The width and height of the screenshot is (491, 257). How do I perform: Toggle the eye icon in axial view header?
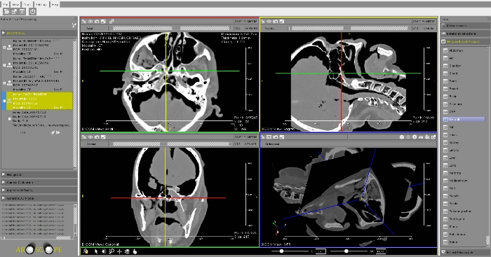pyautogui.click(x=90, y=21)
